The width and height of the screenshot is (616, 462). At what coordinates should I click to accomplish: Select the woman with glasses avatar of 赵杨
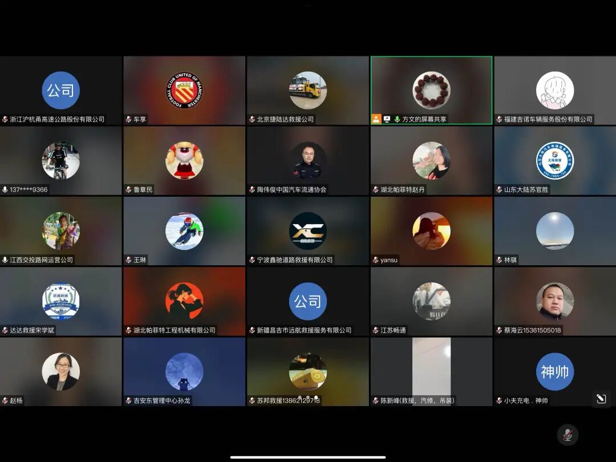pos(61,372)
